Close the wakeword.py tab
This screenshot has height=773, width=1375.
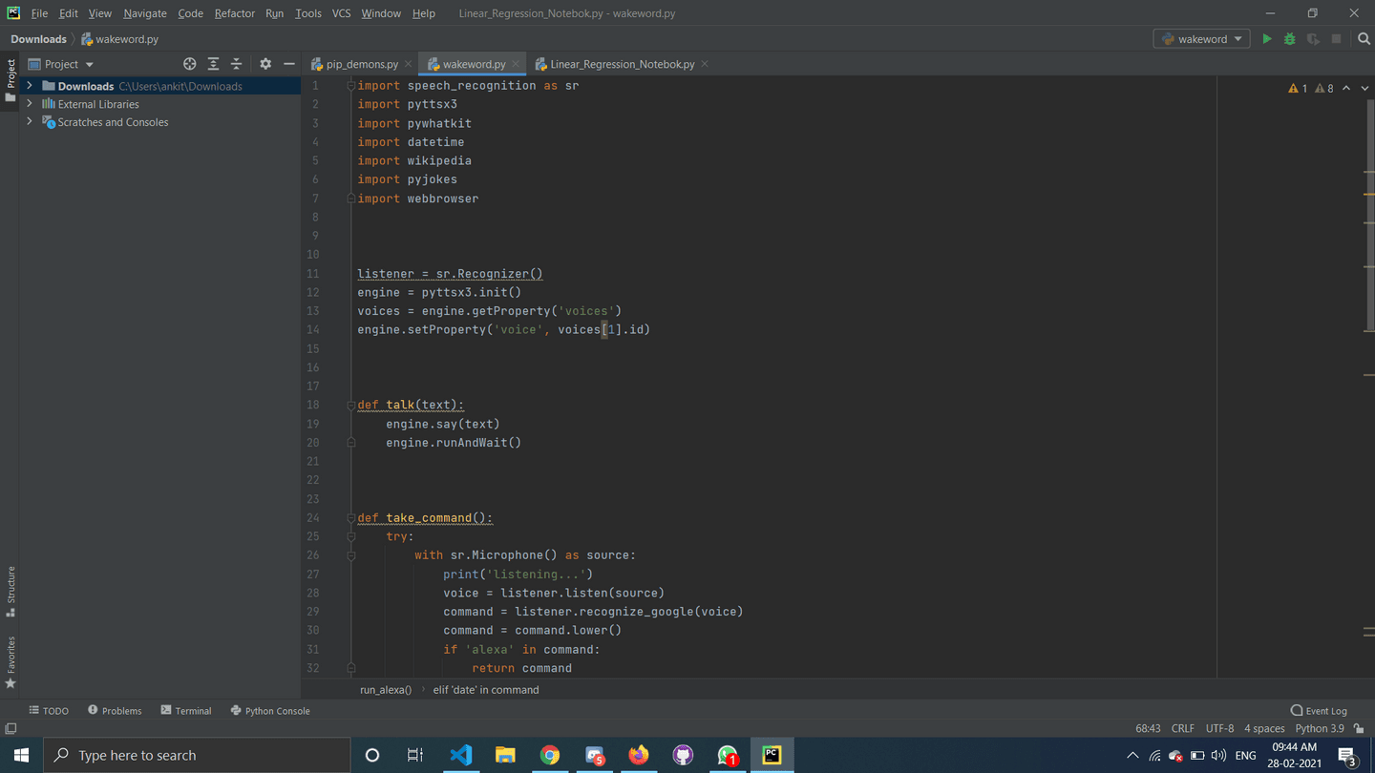[x=516, y=64]
